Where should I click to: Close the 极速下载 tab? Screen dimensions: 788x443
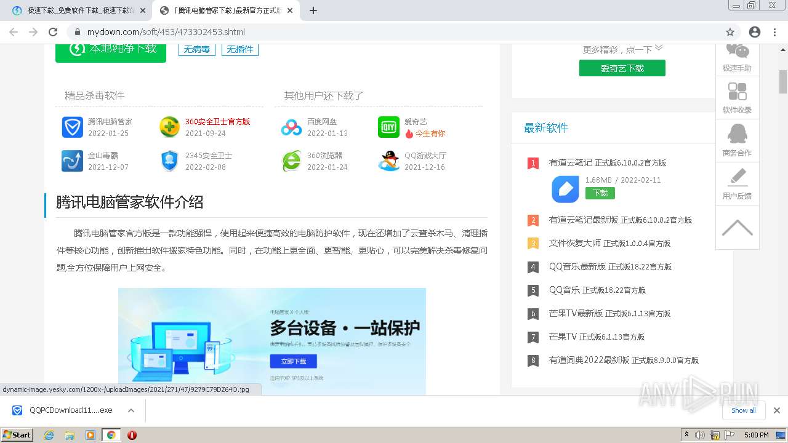(x=143, y=10)
